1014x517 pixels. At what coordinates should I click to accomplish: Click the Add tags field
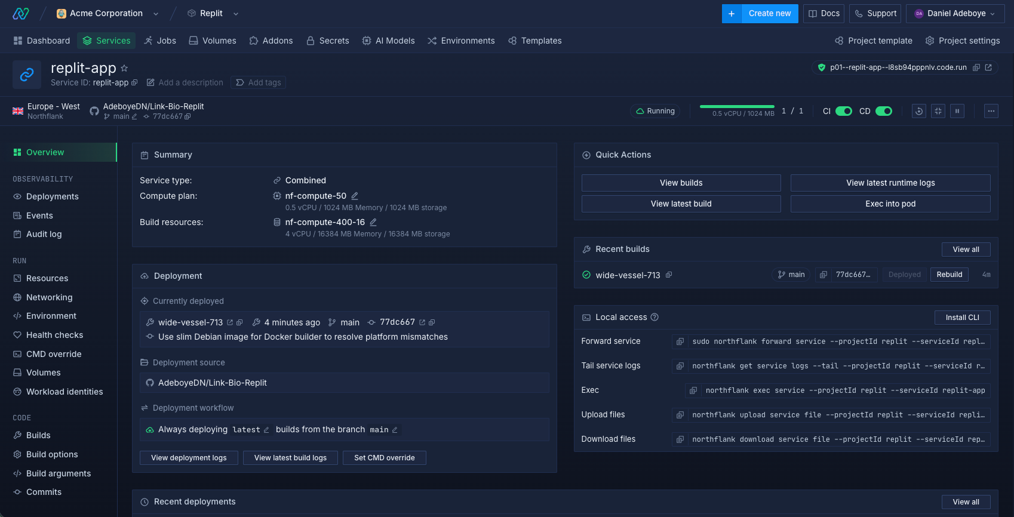point(259,82)
